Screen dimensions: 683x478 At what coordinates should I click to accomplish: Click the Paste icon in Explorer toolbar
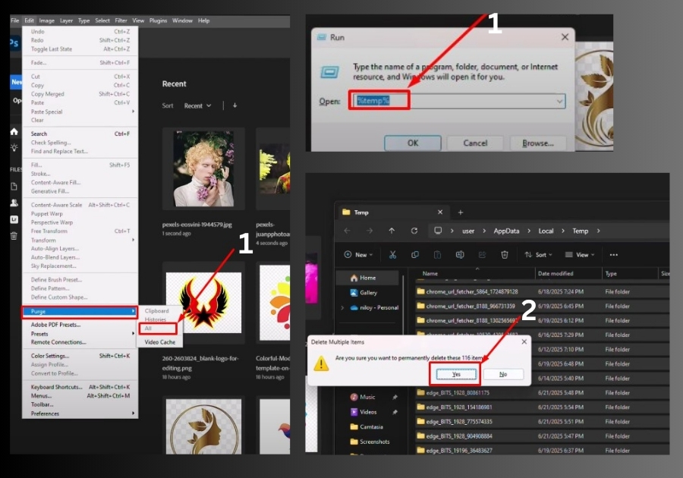[x=437, y=255]
